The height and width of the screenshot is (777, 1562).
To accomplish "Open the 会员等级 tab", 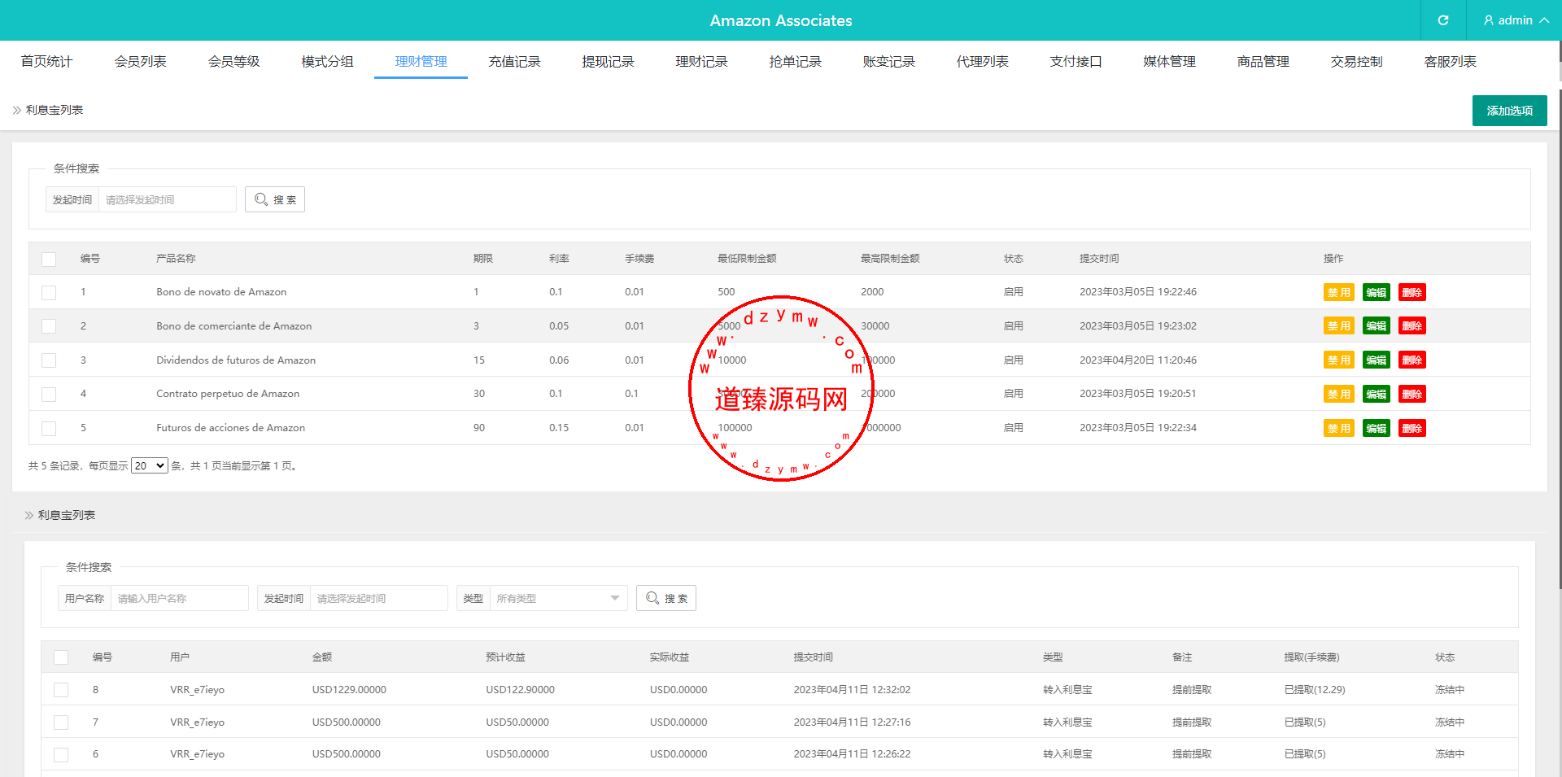I will point(233,62).
